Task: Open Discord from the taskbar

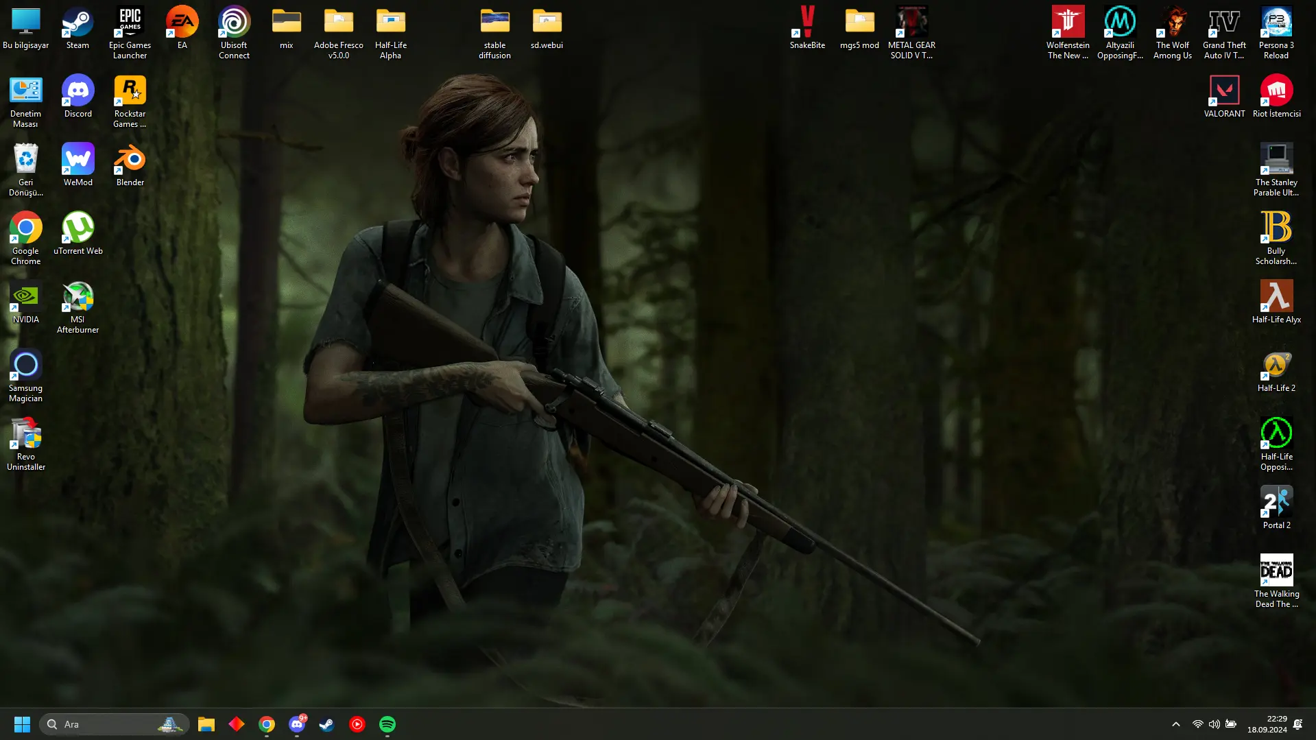Action: click(x=297, y=724)
